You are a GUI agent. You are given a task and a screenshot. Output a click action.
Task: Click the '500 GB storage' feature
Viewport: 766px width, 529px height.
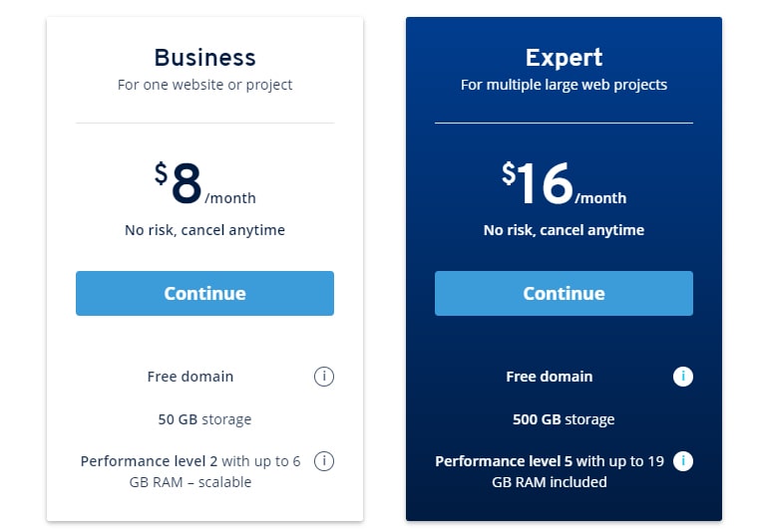pos(564,419)
